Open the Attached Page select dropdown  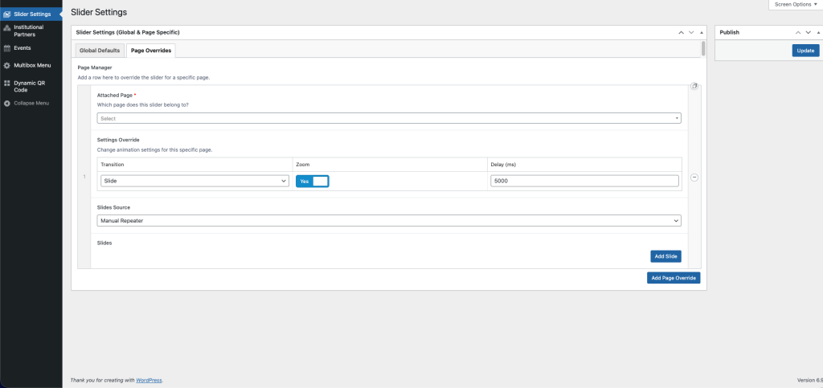point(389,118)
